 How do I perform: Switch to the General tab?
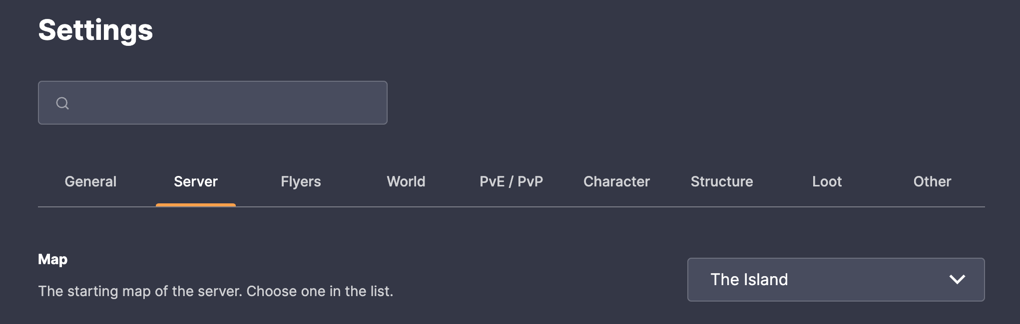(90, 181)
